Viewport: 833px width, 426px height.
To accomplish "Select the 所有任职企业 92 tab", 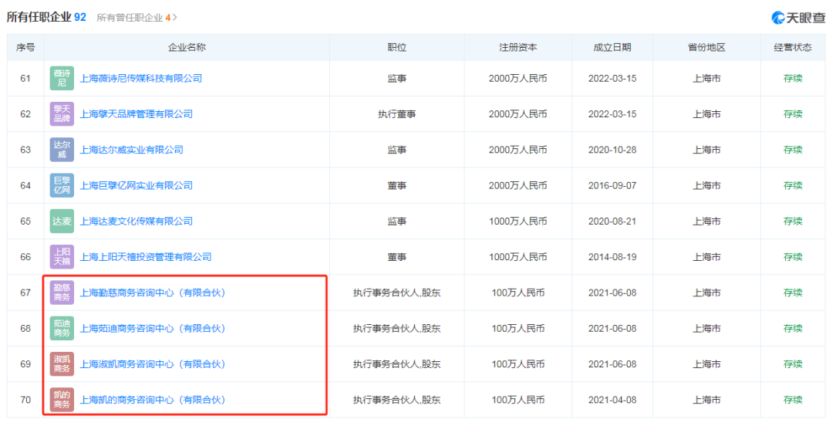I will click(46, 17).
